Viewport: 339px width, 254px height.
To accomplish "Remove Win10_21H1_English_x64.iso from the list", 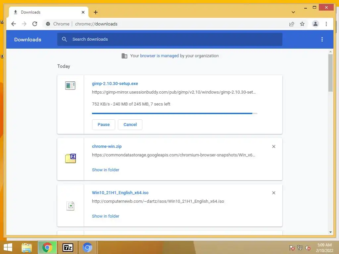I will [x=274, y=193].
